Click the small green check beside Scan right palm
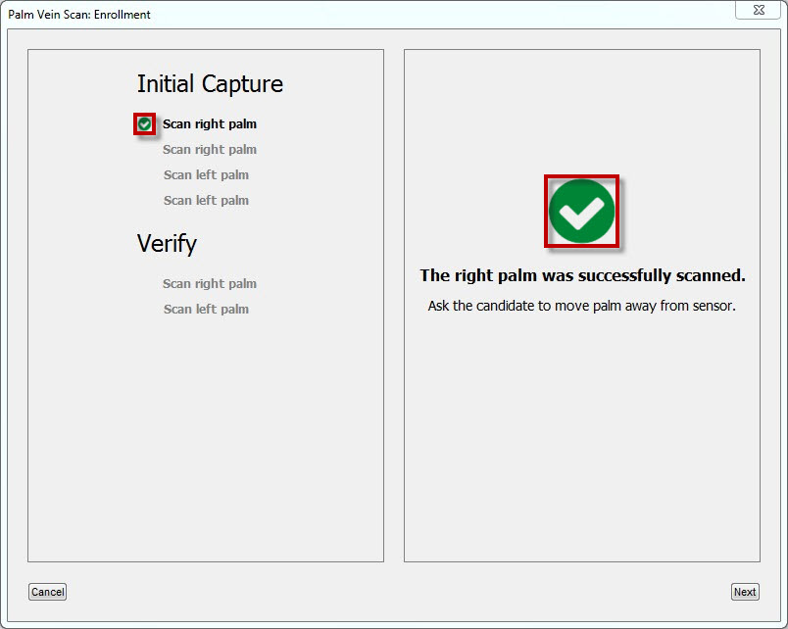 [x=145, y=124]
